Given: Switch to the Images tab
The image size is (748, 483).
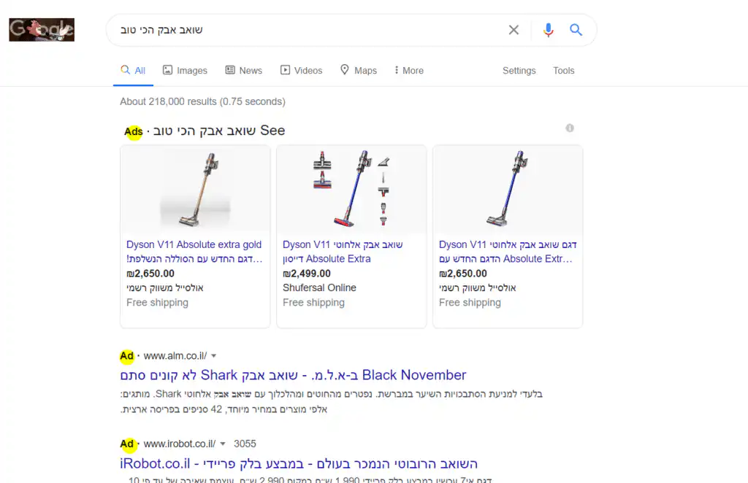Looking at the screenshot, I should tap(185, 71).
